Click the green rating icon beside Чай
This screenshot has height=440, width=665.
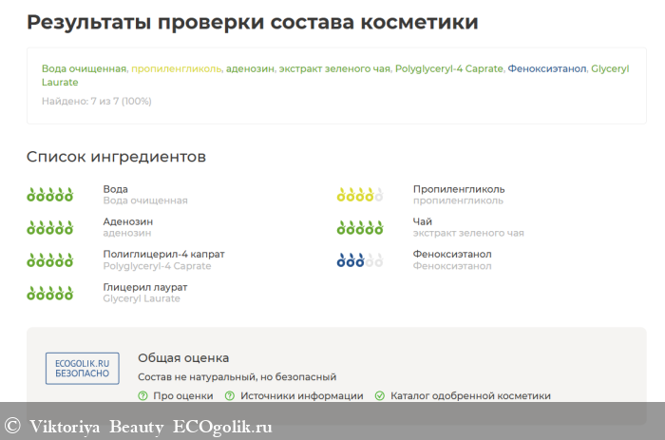coord(360,227)
